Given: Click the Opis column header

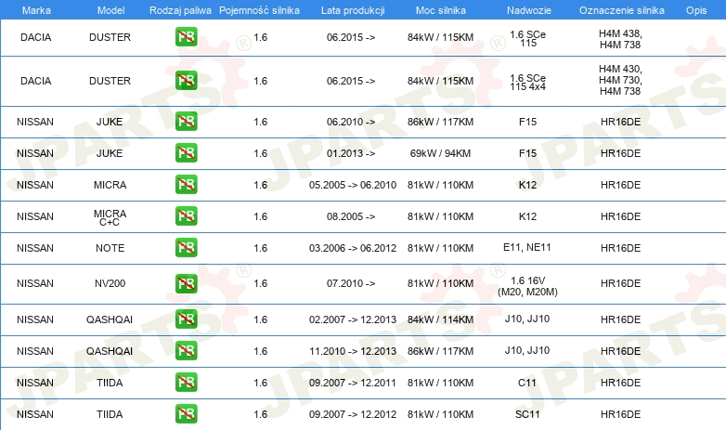Looking at the screenshot, I should (695, 8).
